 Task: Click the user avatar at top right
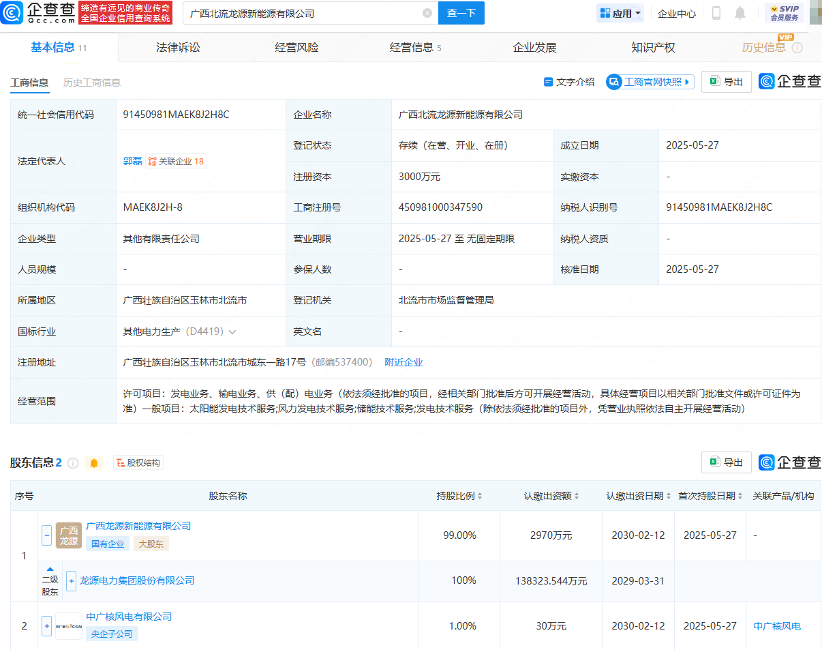815,13
